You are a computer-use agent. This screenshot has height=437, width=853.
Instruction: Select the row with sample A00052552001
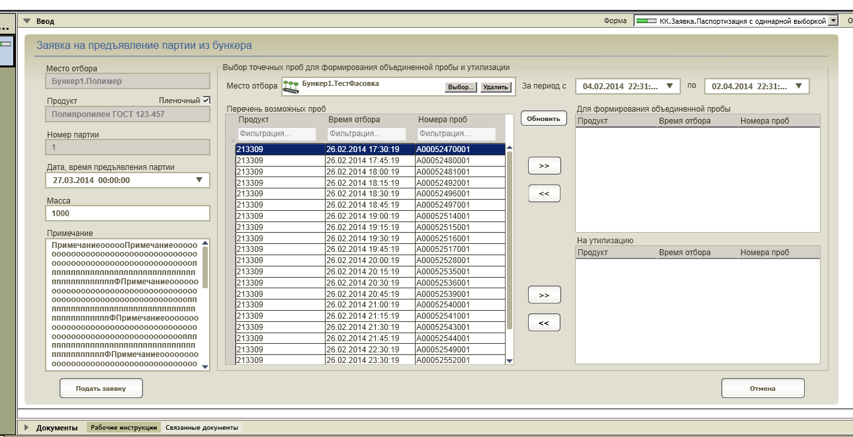pos(370,360)
